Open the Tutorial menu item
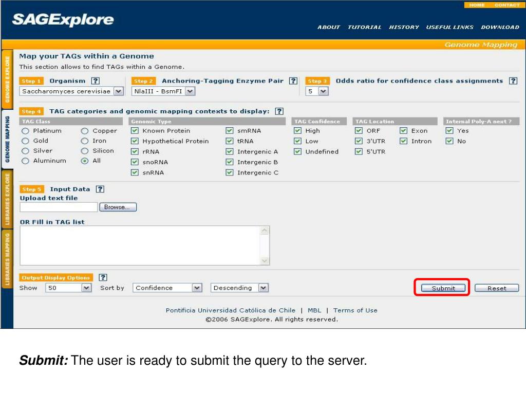This screenshot has height=394, width=526. (364, 27)
